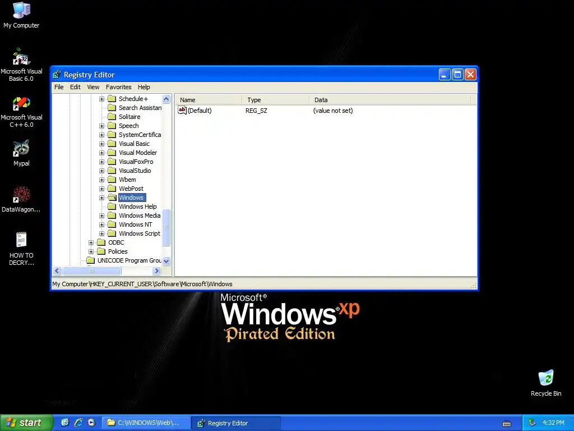This screenshot has height=431, width=574.
Task: Select the (Default) value name
Action: 200,111
